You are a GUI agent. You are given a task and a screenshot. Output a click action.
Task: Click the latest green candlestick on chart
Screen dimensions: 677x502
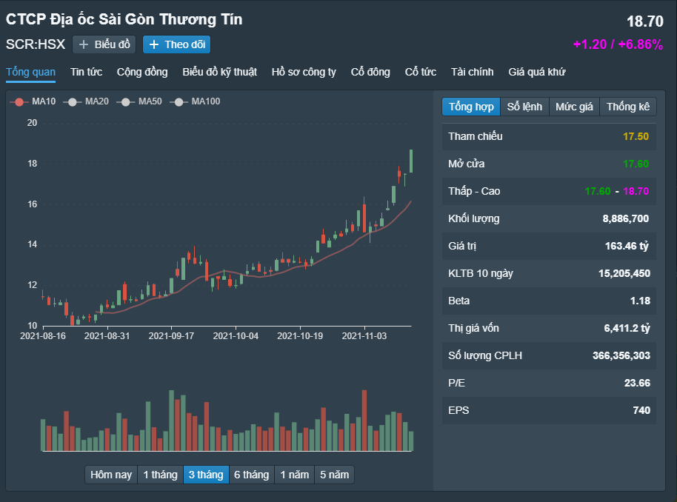pyautogui.click(x=411, y=161)
